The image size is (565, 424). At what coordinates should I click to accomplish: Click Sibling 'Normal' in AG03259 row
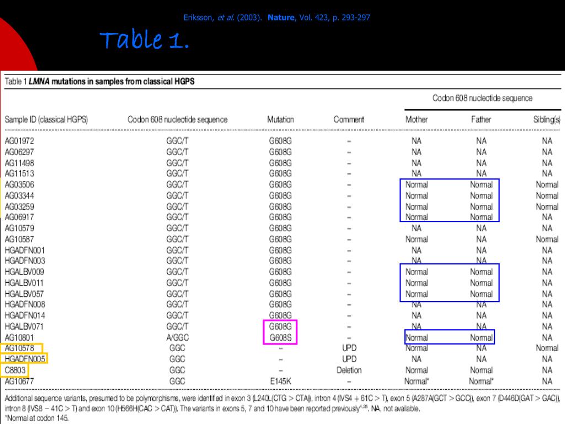tap(547, 206)
